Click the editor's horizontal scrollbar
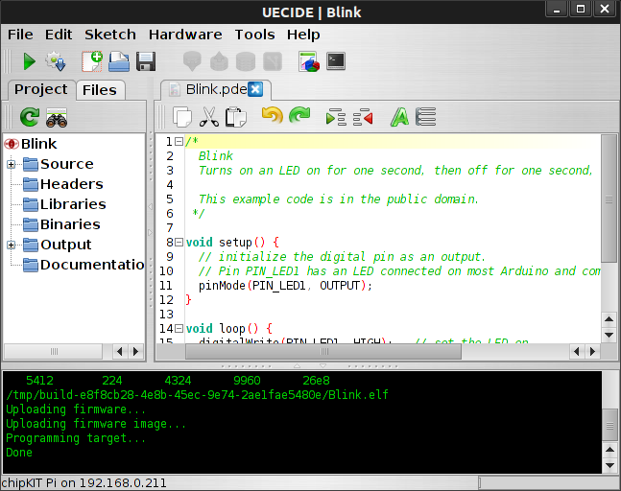 pos(384,351)
